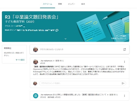Open the メンバー tab
Viewport: 137px width, 102px height.
click(72, 4)
